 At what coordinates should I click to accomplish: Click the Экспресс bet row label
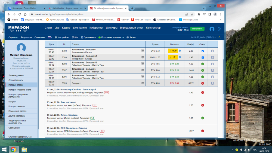[x=76, y=83]
